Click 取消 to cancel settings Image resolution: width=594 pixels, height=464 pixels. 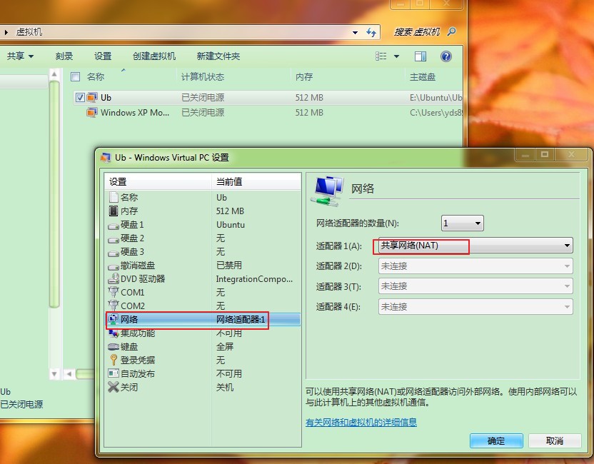pyautogui.click(x=555, y=440)
